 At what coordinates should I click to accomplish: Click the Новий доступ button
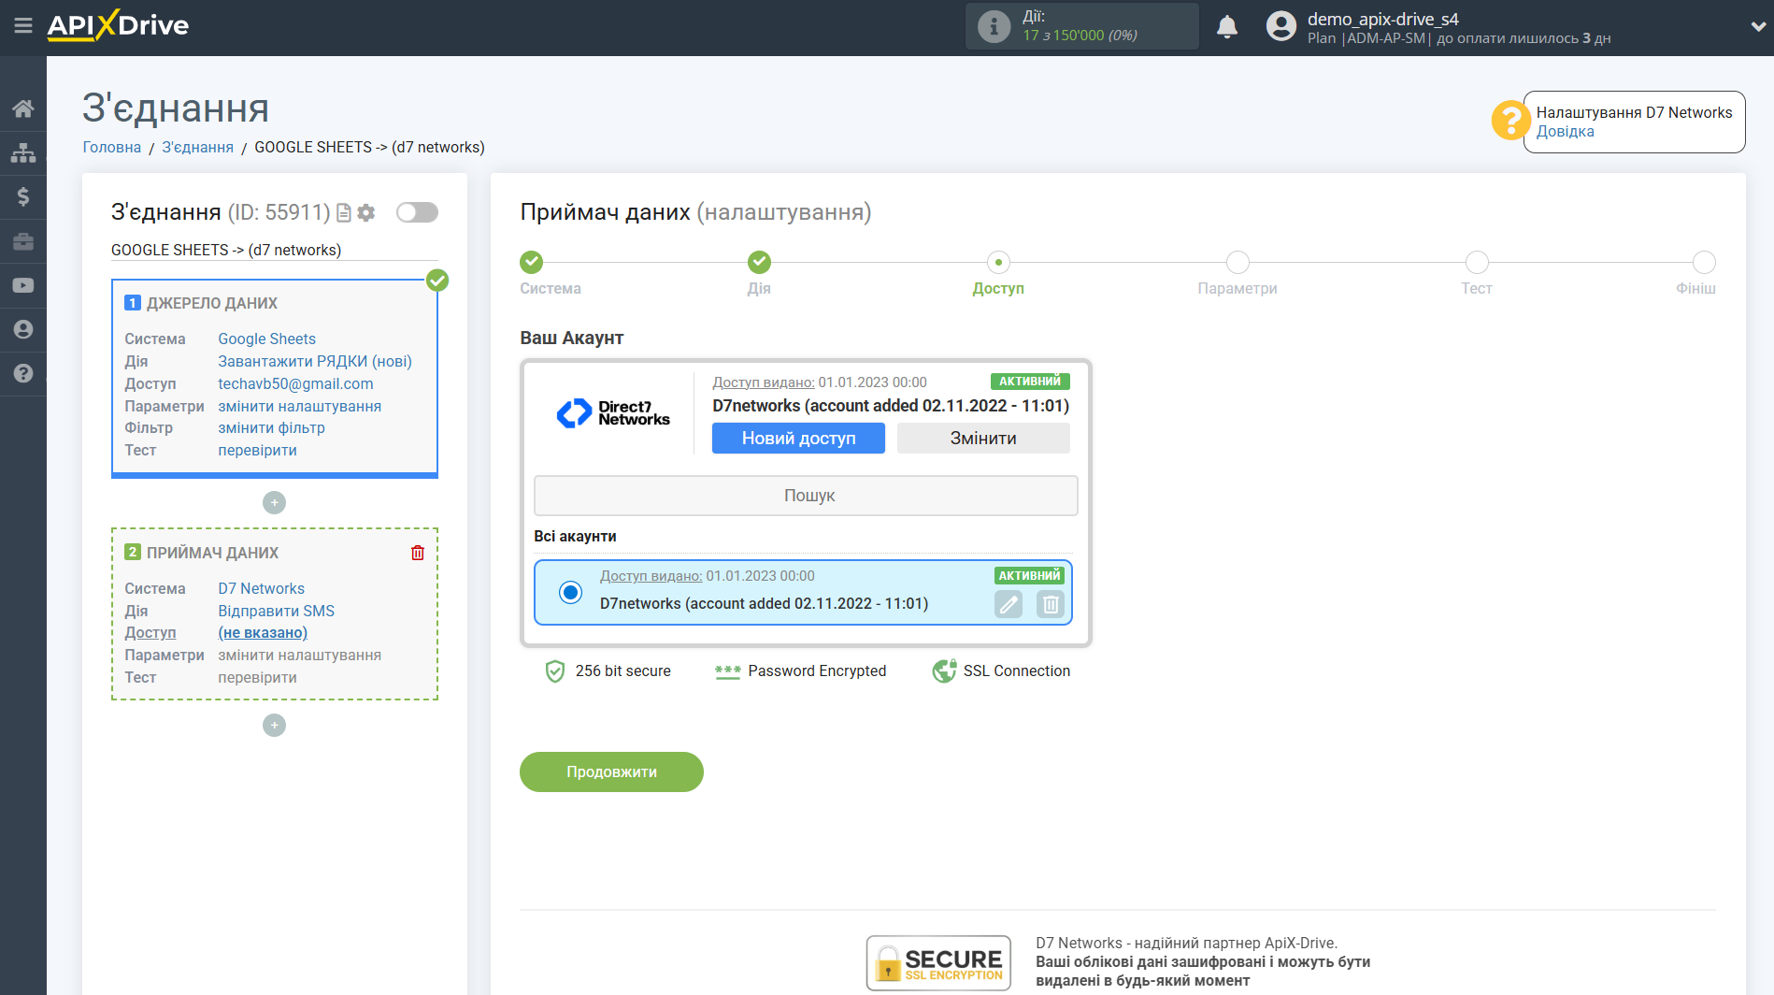click(798, 439)
